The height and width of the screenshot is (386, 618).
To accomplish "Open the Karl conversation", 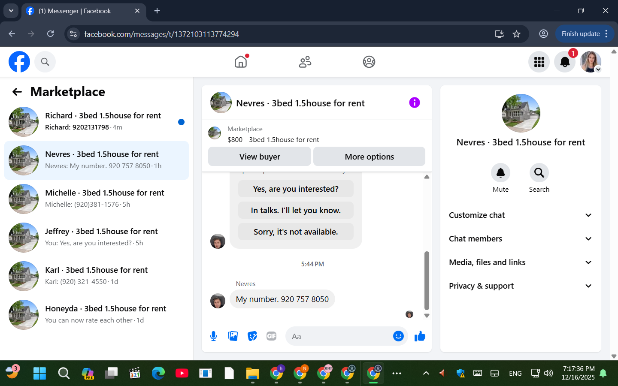I will (x=97, y=276).
